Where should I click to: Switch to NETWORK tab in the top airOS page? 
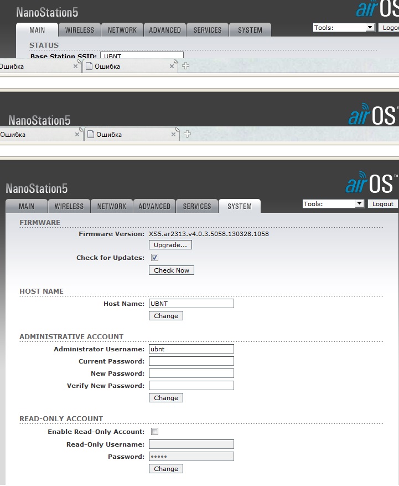coord(122,30)
